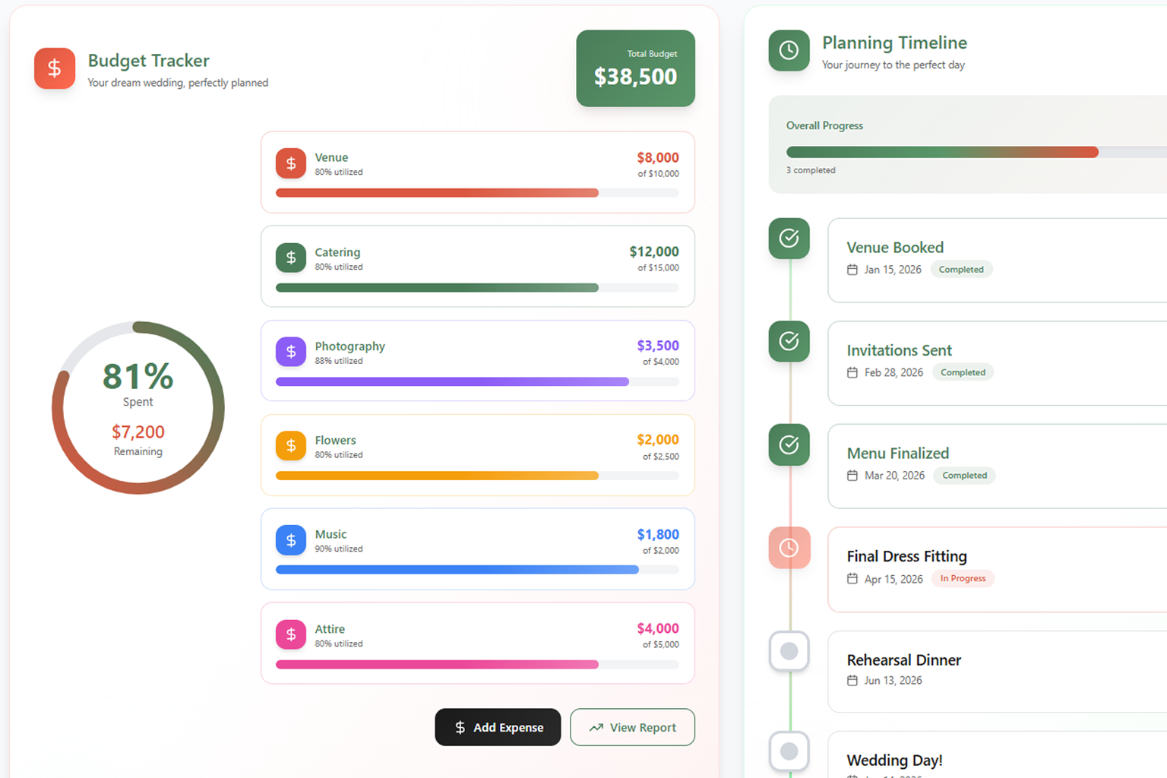The height and width of the screenshot is (778, 1167).
Task: Click the In Progress badge on Final Dress Fitting
Action: (x=963, y=578)
